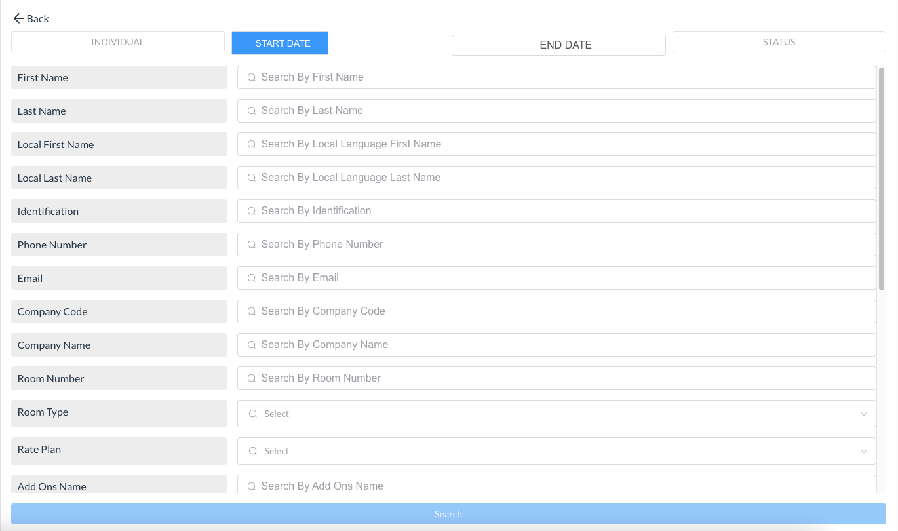The height and width of the screenshot is (531, 898).
Task: Click the search icon in Rate Plan select
Action: coord(253,451)
